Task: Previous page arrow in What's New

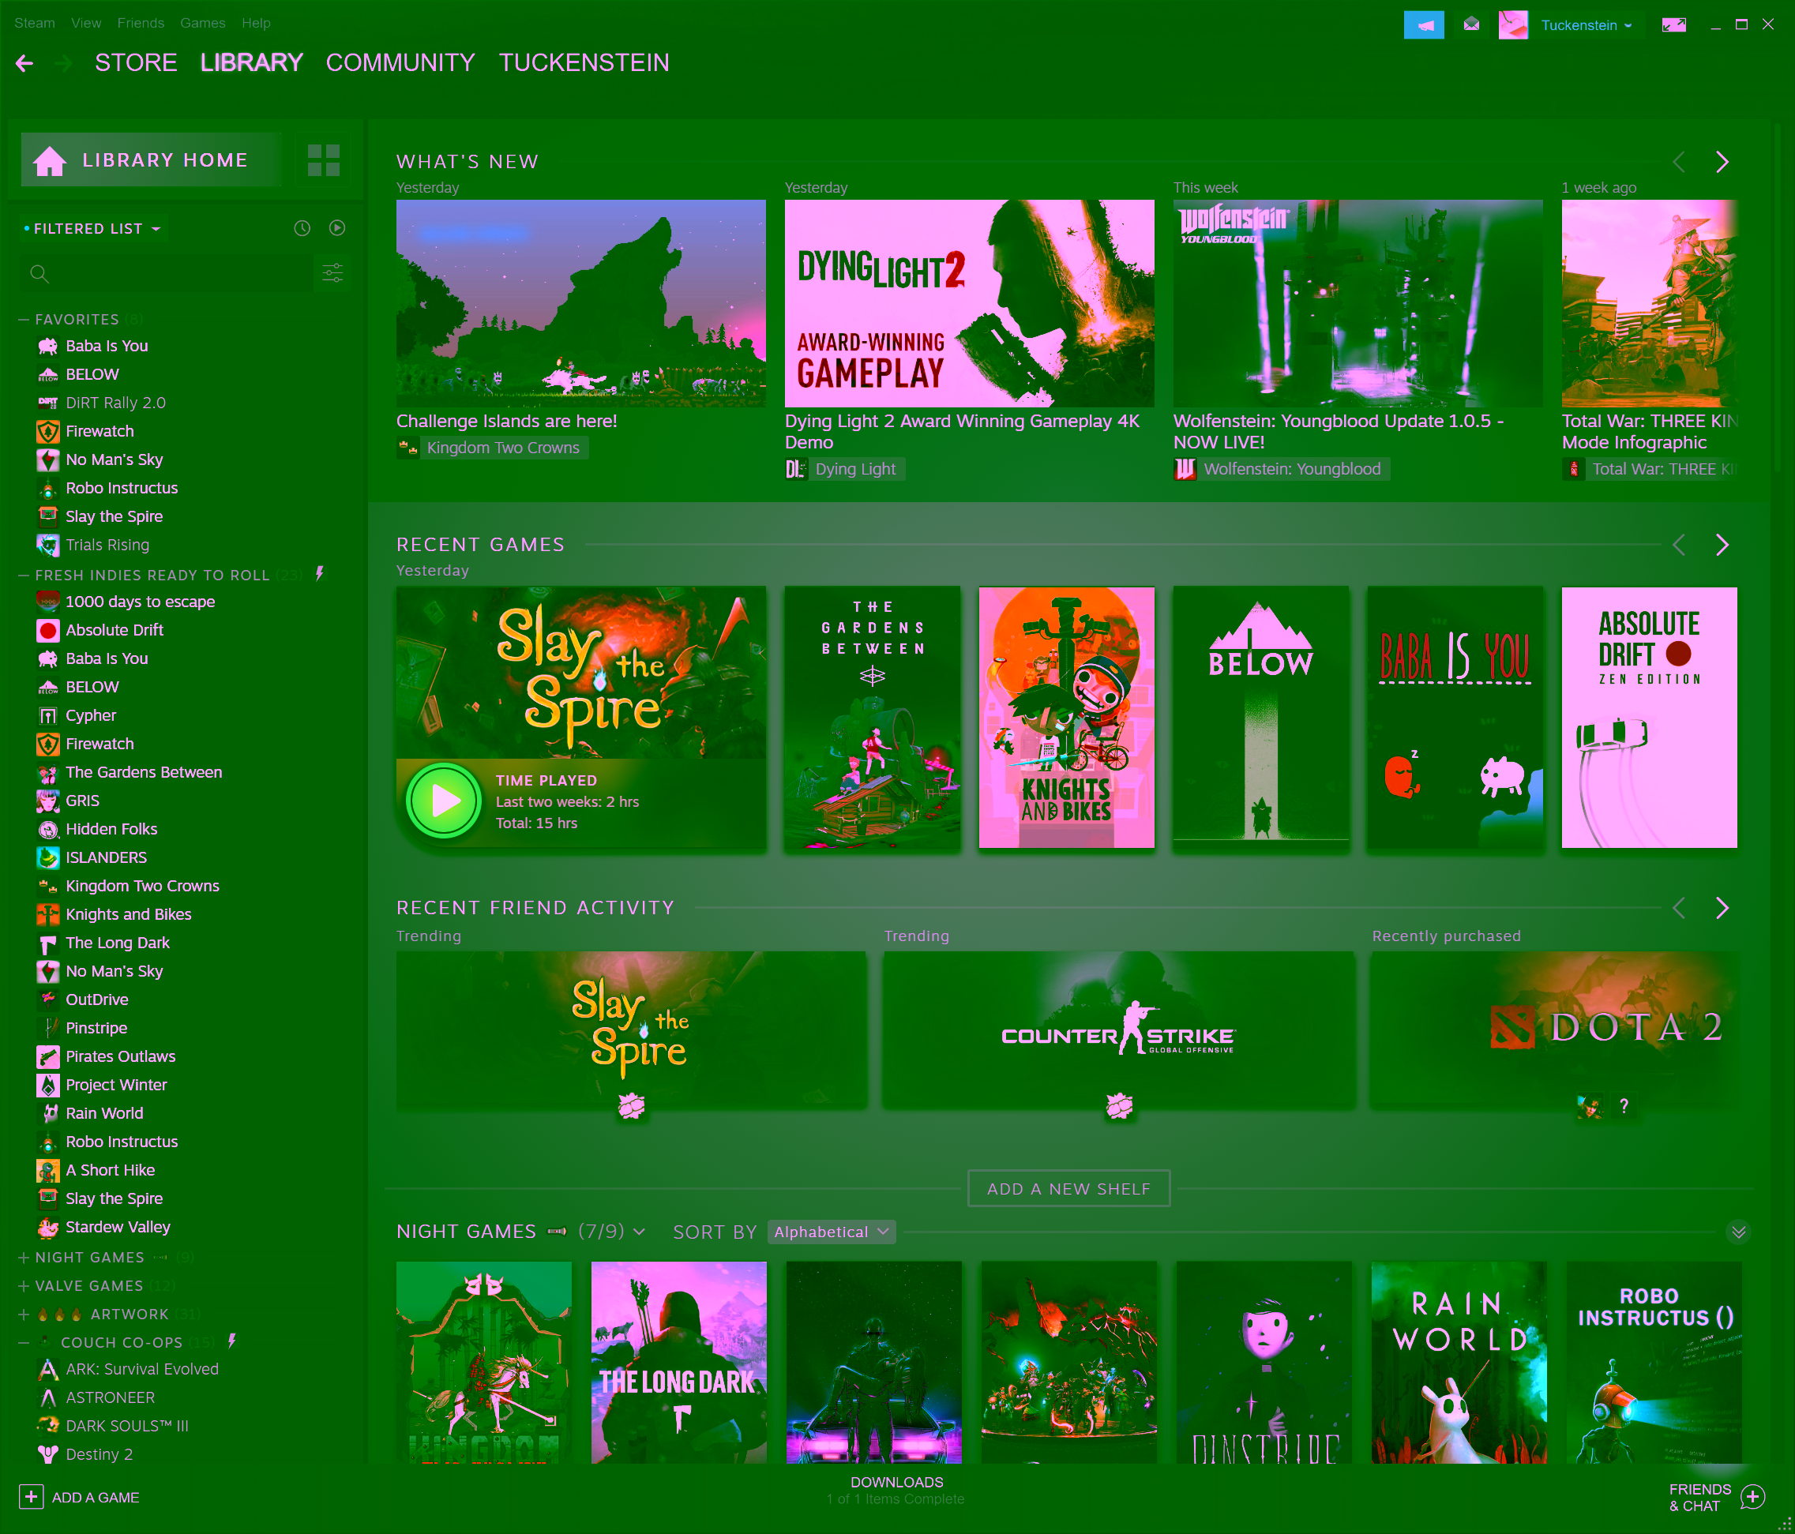Action: [1679, 162]
